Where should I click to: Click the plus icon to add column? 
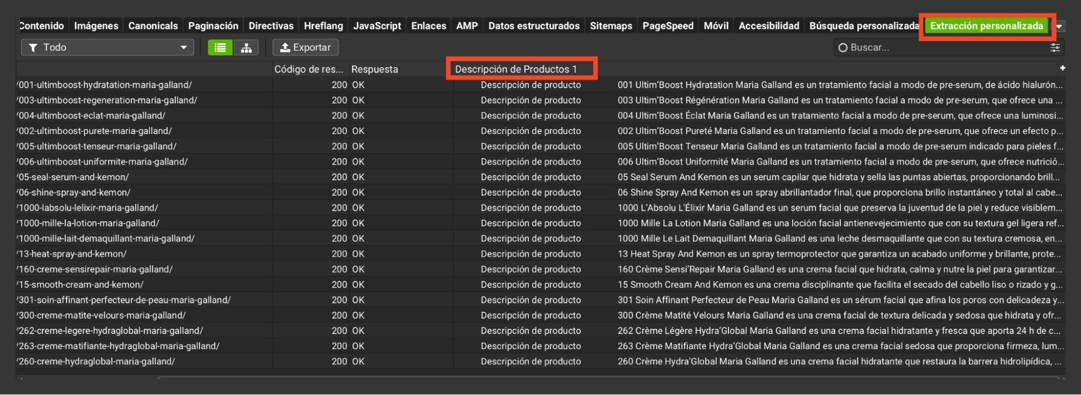[x=1063, y=68]
